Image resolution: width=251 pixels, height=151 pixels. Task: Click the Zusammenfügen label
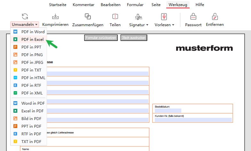click(x=88, y=25)
